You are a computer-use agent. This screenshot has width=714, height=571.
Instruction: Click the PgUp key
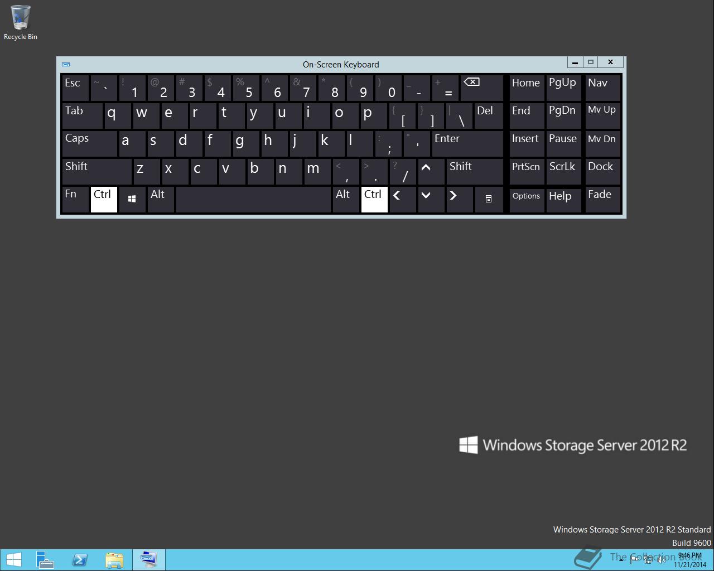pyautogui.click(x=564, y=88)
